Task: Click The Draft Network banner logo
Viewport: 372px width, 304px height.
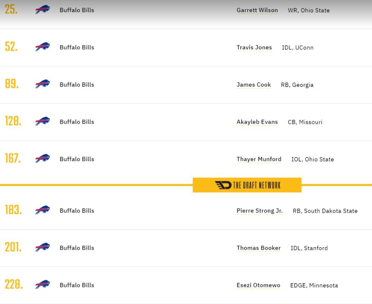Action: click(x=247, y=185)
